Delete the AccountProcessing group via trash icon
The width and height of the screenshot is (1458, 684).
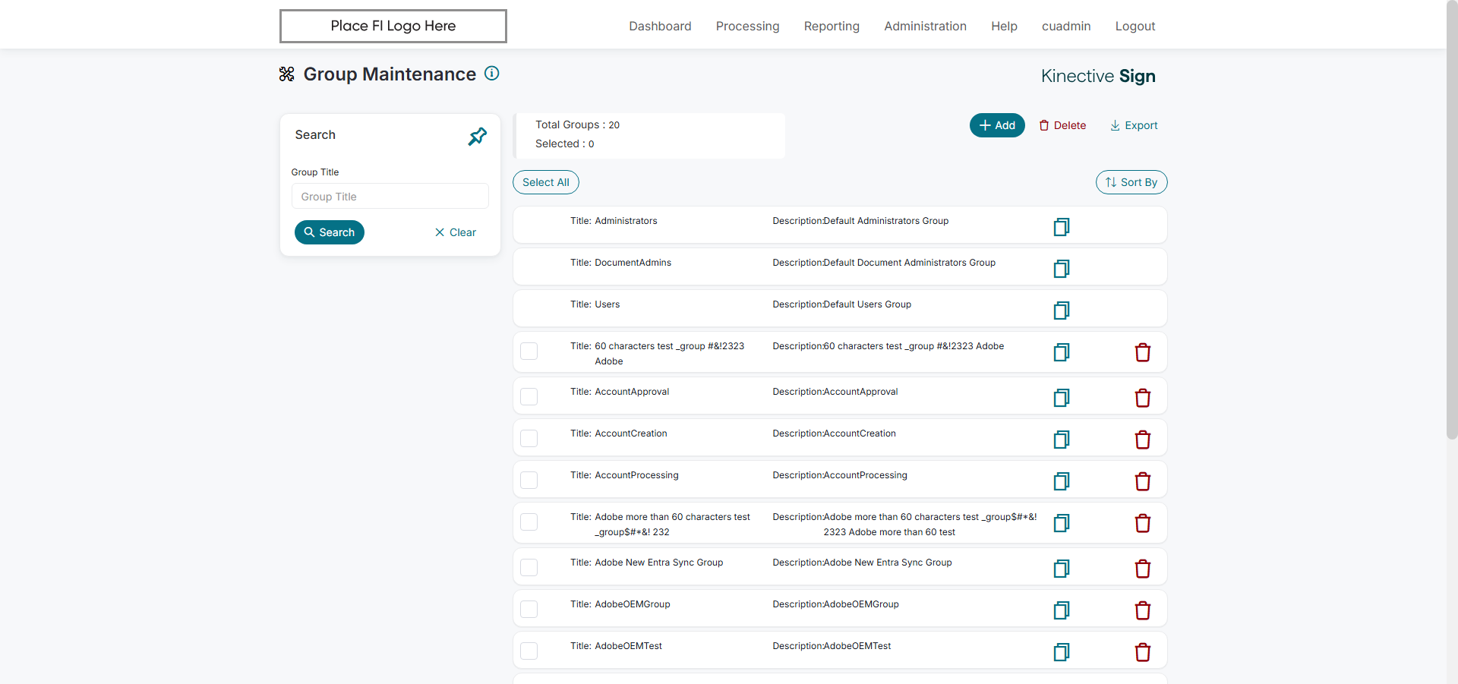(1143, 481)
